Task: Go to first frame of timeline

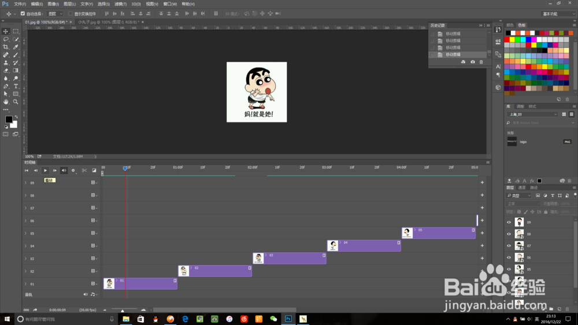Action: pos(26,170)
